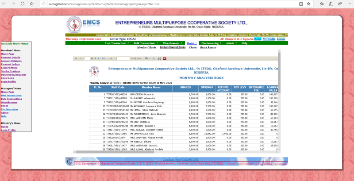Open Books under Ministry's Menu
354x181 pixels.
point(4,127)
